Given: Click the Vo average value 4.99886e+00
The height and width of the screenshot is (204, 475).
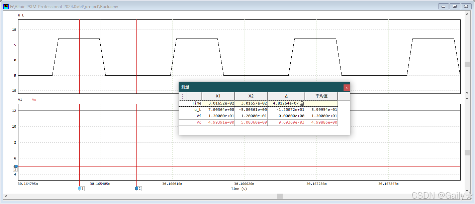Looking at the screenshot, I should [324, 122].
